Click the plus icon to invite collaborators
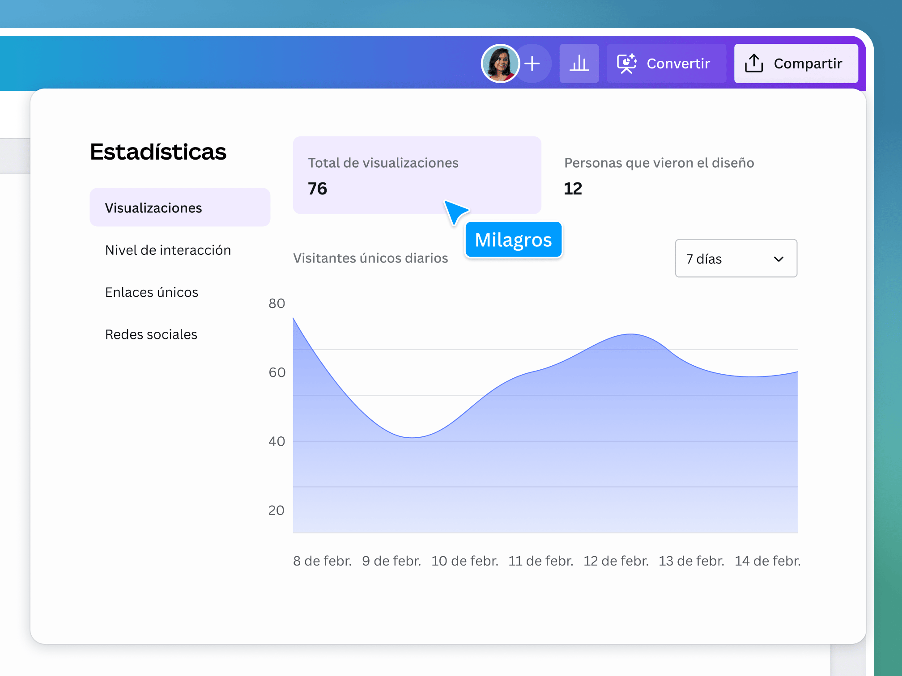Viewport: 902px width, 676px height. (533, 63)
